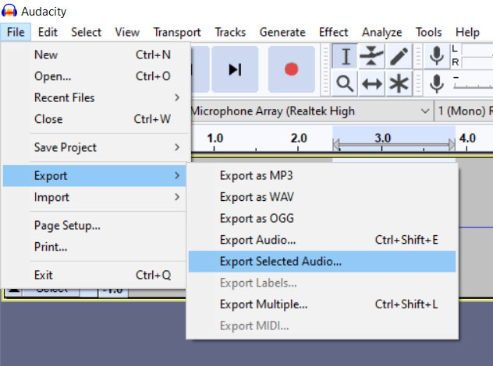Select the Envelope tool
This screenshot has width=493, height=366.
(371, 57)
